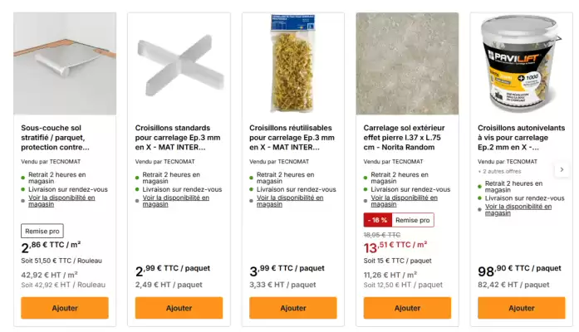Add Carrelage sol extérieur to cart
The width and height of the screenshot is (579, 332).
[407, 308]
